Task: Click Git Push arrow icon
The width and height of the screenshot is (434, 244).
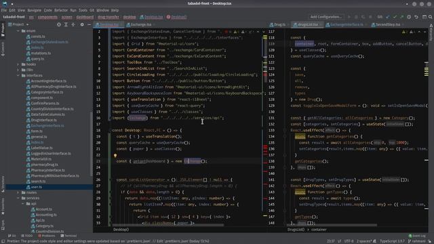Action: coord(402,17)
